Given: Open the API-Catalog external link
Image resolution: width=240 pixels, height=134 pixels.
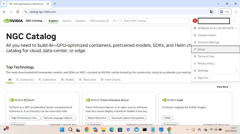Looking at the screenshot, I should pyautogui.click(x=99, y=21).
